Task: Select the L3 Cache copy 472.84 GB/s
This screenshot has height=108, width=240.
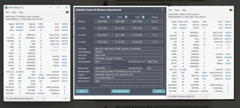Action: 137,42
